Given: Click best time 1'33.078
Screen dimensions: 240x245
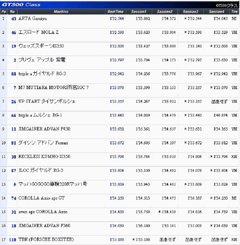Looking at the screenshot, I should pos(117,87).
